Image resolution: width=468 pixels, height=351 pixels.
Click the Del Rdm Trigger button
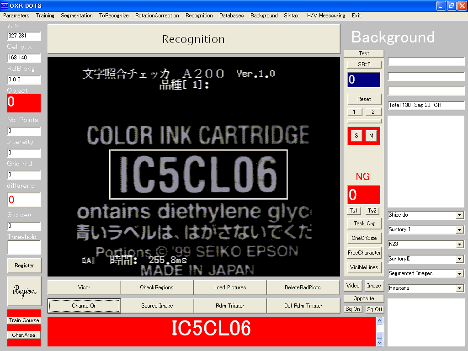tap(303, 306)
